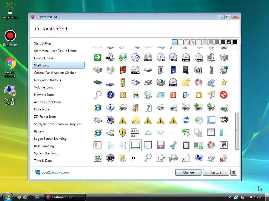Image resolution: width=269 pixels, height=201 pixels.
Task: Choose the magnifying glass search icon
Action: coord(98,95)
